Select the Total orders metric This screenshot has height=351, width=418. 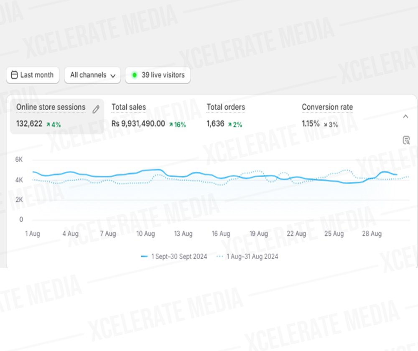click(x=226, y=107)
